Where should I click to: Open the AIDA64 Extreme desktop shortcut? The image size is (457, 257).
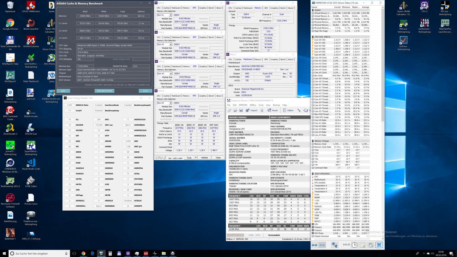(31, 42)
